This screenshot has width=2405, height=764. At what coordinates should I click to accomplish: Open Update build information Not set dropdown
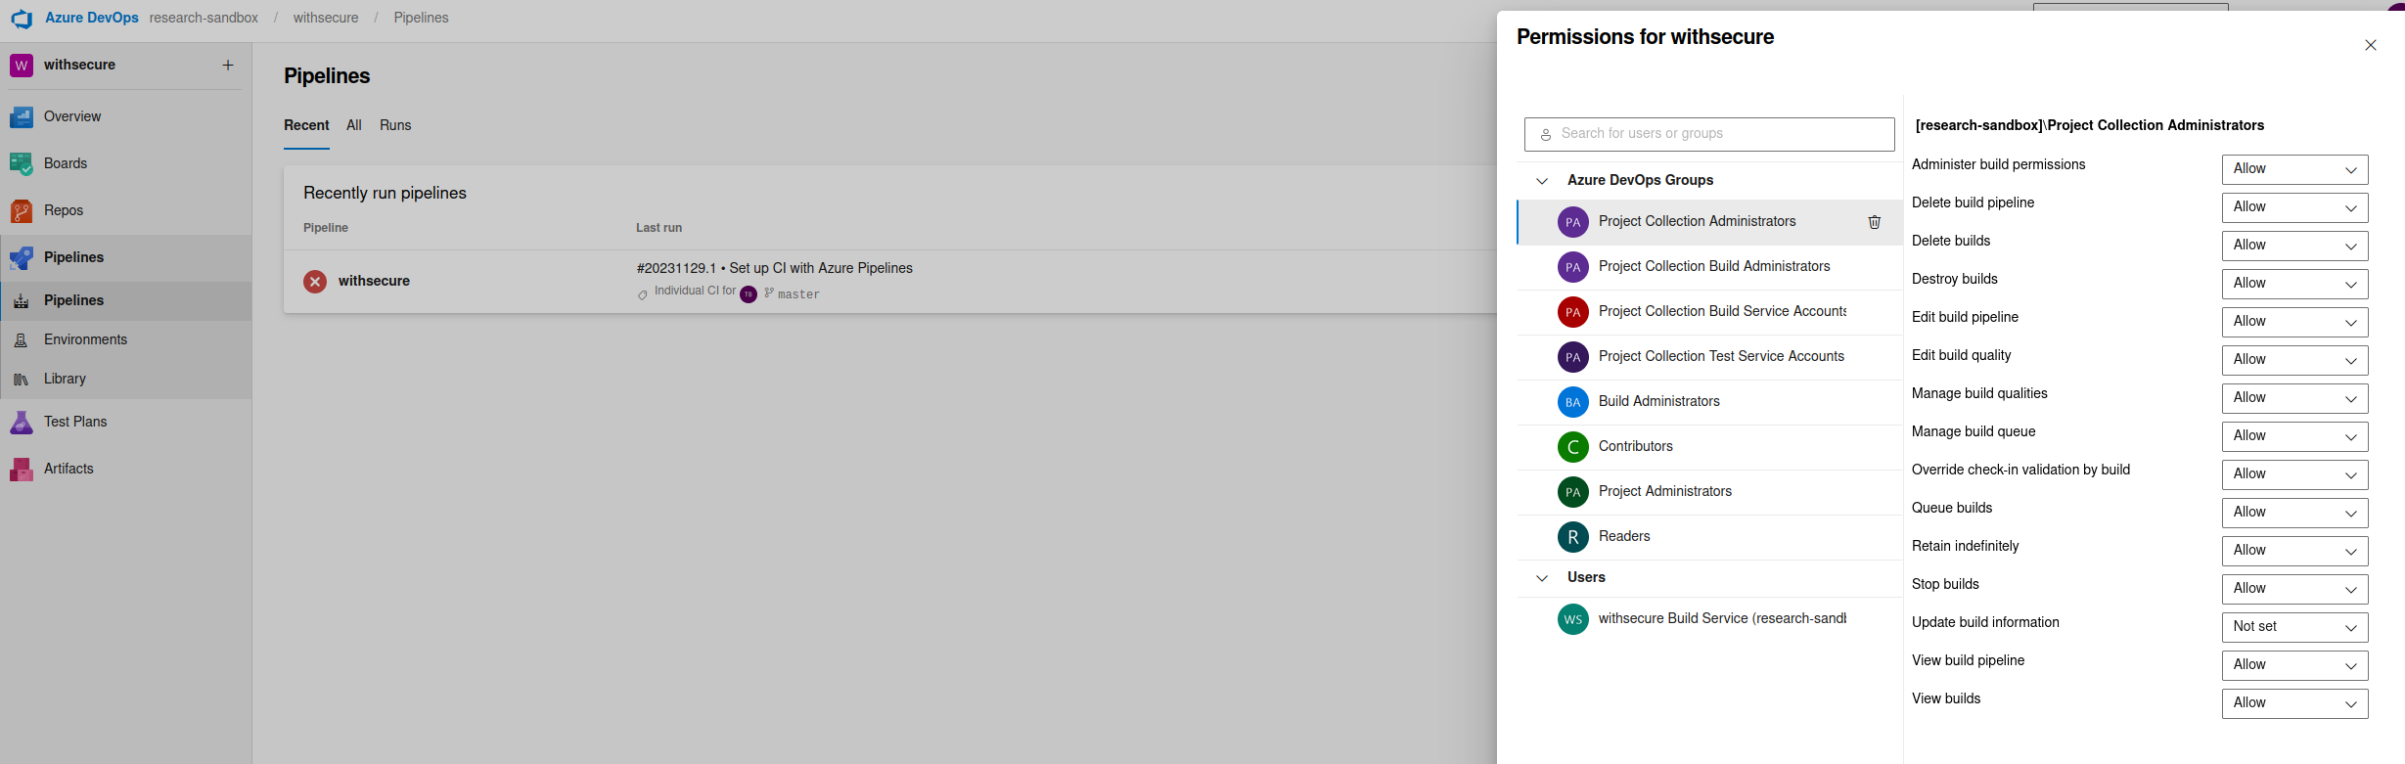2294,627
